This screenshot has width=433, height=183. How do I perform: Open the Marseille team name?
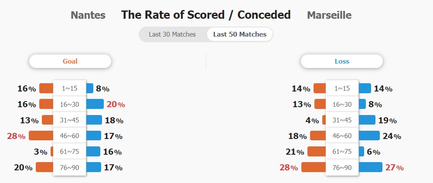[329, 15]
